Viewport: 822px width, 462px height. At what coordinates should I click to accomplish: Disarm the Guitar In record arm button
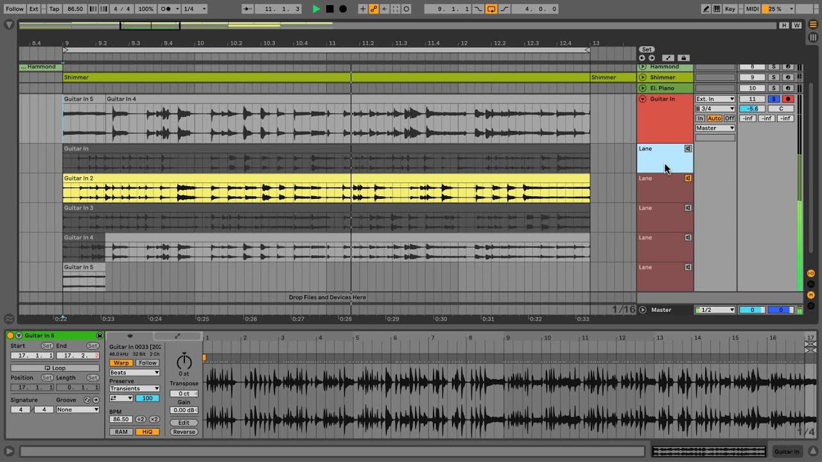point(788,99)
